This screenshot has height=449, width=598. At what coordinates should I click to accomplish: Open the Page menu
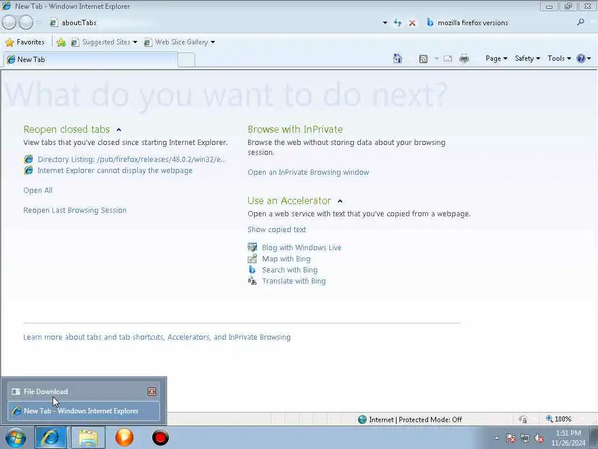[x=496, y=58]
